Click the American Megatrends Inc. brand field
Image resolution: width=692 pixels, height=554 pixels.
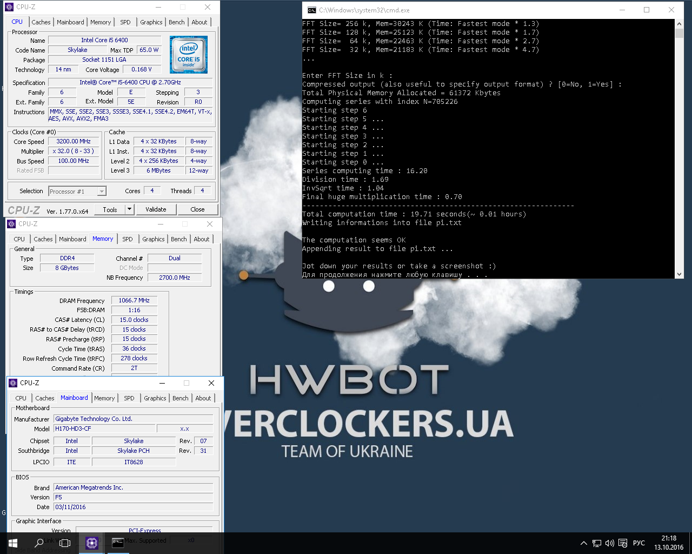click(x=134, y=487)
